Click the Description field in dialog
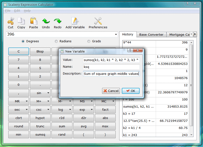 point(111,74)
